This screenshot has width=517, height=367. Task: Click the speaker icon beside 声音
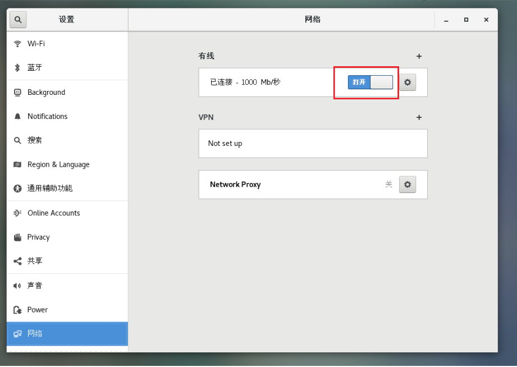(x=17, y=286)
